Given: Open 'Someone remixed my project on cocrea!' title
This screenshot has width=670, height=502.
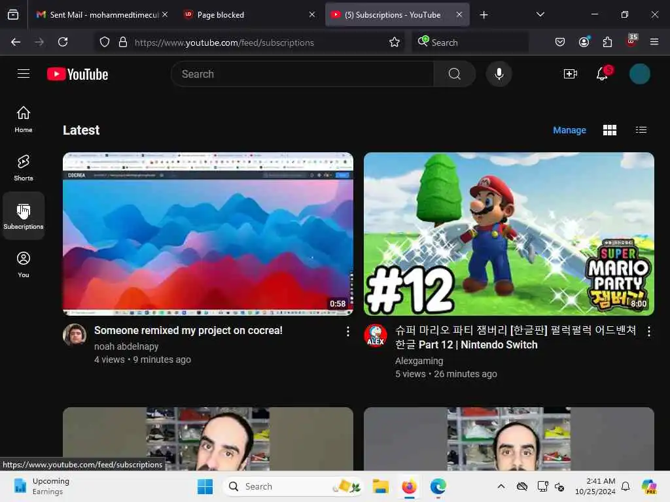Looking at the screenshot, I should pos(188,330).
